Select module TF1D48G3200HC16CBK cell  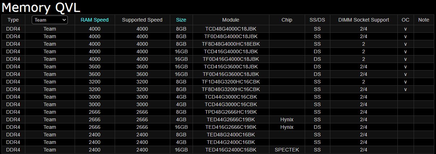click(x=230, y=82)
